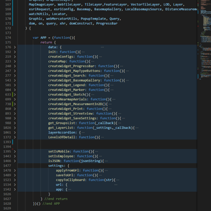Click the folded ellipsis after init: function(){
211x211 pixels.
(83, 52)
